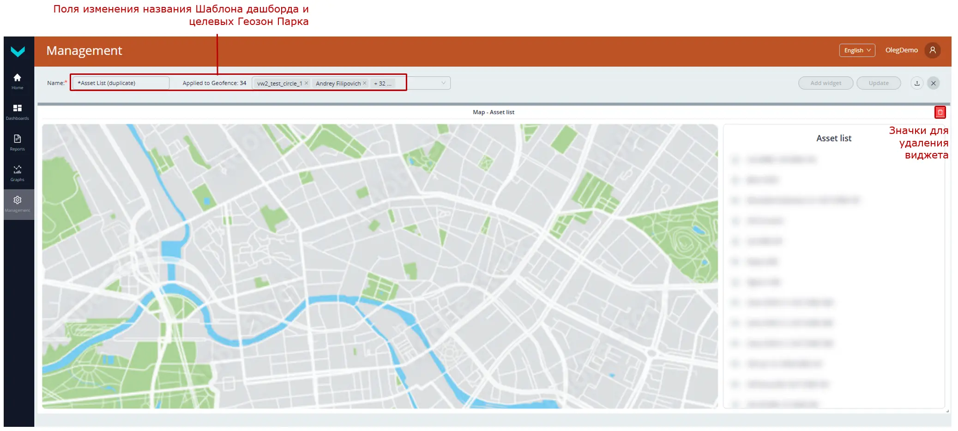The height and width of the screenshot is (431, 958).
Task: Click the OlegDemo username
Action: [x=901, y=50]
